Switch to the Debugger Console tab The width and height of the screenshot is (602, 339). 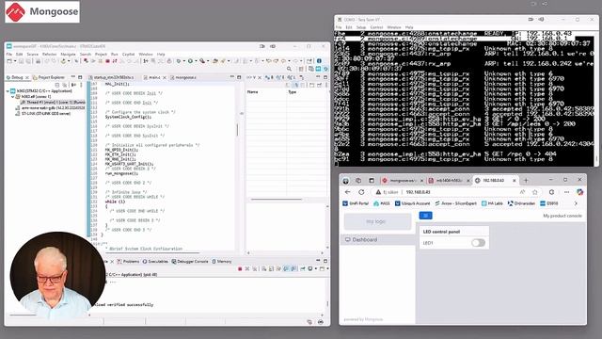[x=190, y=262]
